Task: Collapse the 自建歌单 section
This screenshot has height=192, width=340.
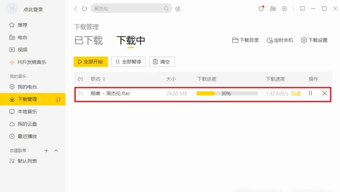Action: [x=56, y=150]
